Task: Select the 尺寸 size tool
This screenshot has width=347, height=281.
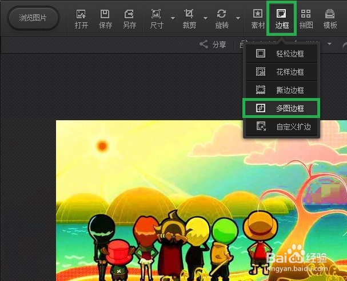Action: (157, 19)
